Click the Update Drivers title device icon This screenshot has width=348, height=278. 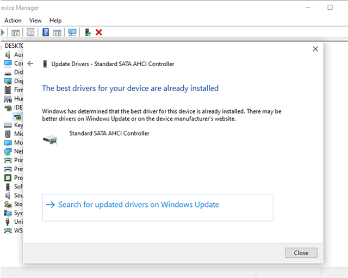coord(45,64)
